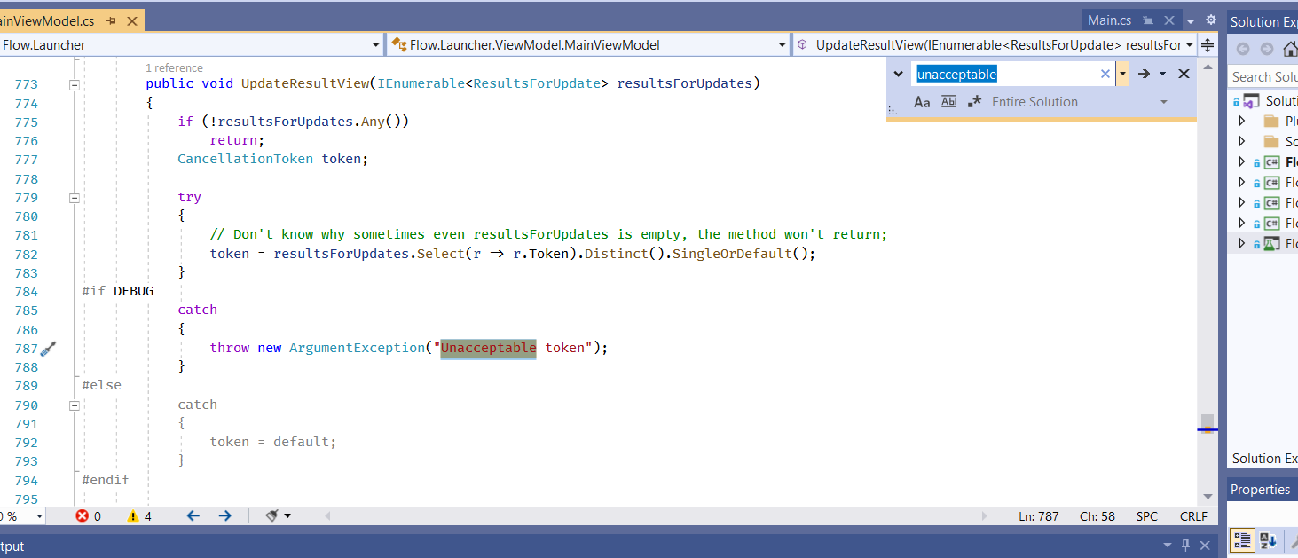1298x558 pixels.
Task: Collapse the UpdateResultView method at line 773
Action: pos(75,84)
